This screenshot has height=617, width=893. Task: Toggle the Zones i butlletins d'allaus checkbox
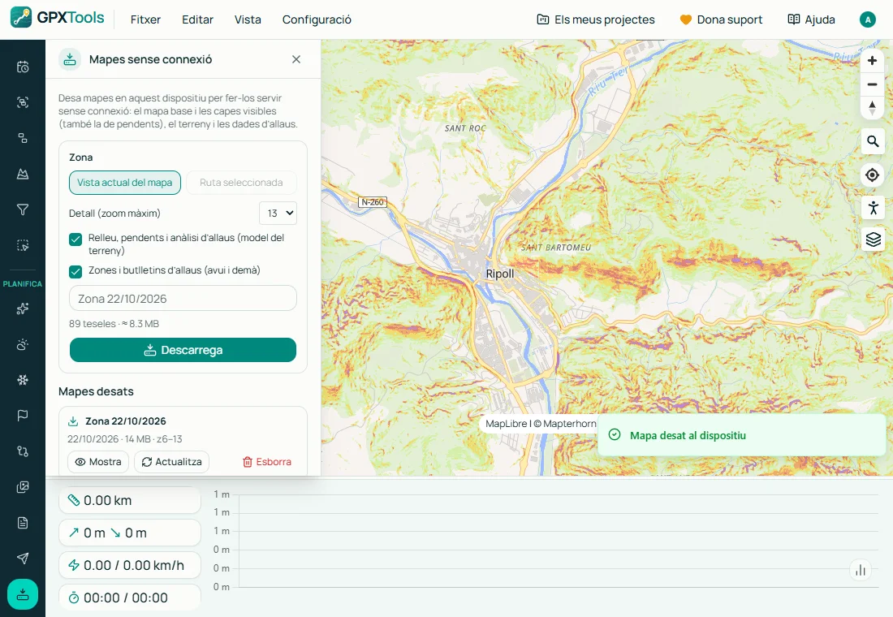[x=75, y=272]
